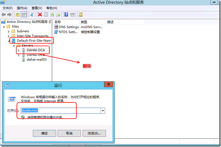Screen dimensions: 221x147
Task: Click the Subnets folder icon
Action: coord(13,31)
